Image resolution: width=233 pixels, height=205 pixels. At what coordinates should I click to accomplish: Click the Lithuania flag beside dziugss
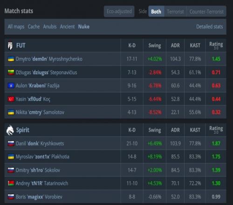pyautogui.click(x=11, y=72)
